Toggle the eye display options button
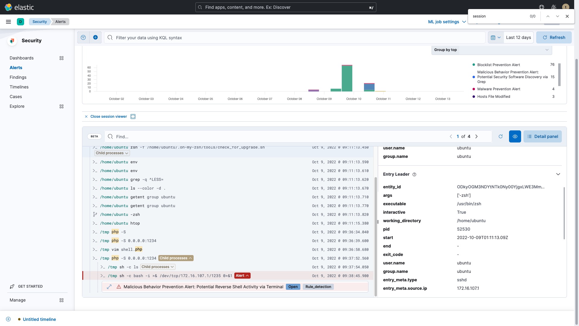579x326 pixels. pos(515,136)
